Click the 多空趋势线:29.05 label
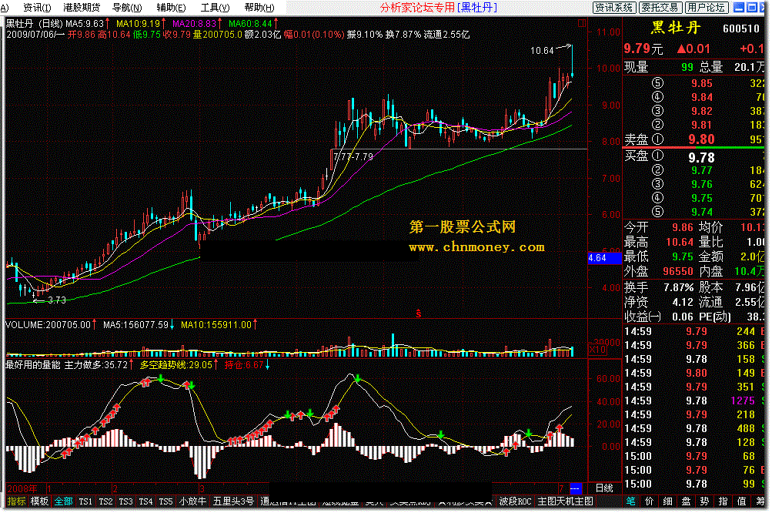 click(175, 365)
